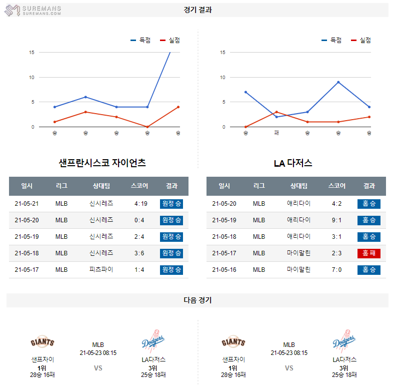Click the Giants logo in the right next-match card
Viewport: 393px width, 392px height.
pyautogui.click(x=233, y=343)
